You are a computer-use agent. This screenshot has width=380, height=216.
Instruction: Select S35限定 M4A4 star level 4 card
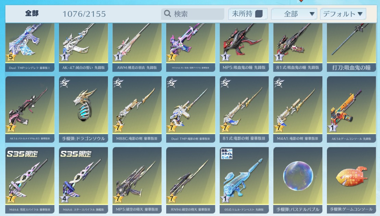[x=83, y=180]
